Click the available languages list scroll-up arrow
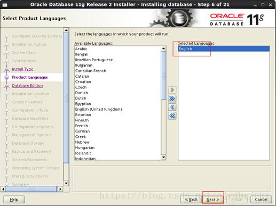Viewport: 276px width, 206px height. point(163,48)
